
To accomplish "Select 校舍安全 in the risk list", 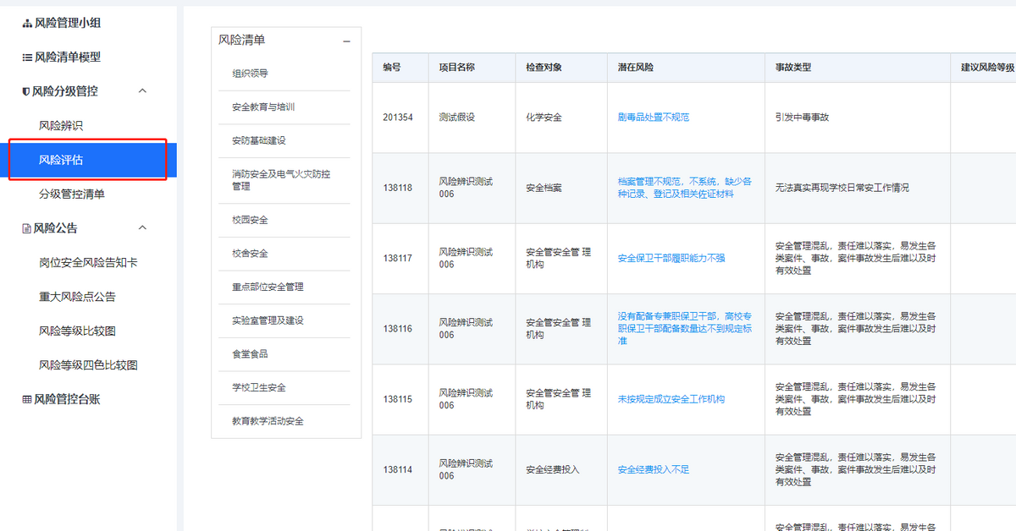I will 250,254.
